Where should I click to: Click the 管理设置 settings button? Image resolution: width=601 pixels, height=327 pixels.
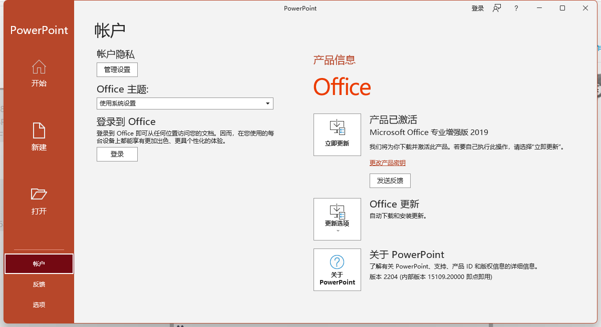[x=117, y=69]
